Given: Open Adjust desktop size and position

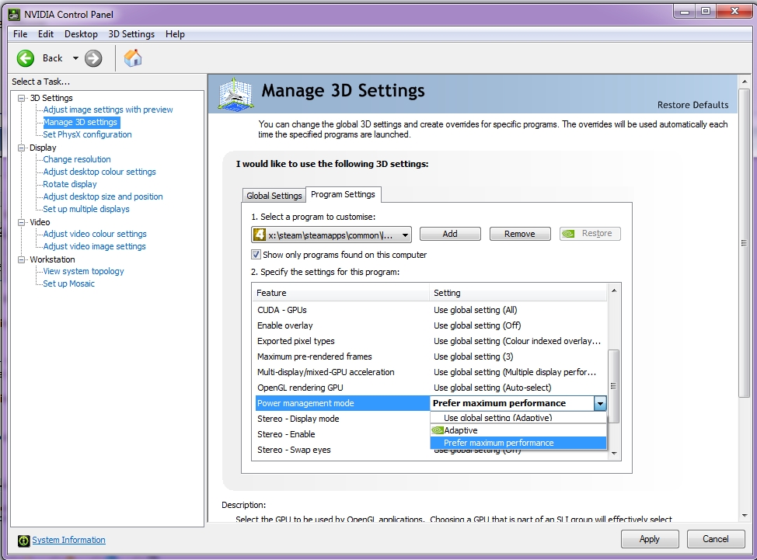Looking at the screenshot, I should tap(103, 197).
